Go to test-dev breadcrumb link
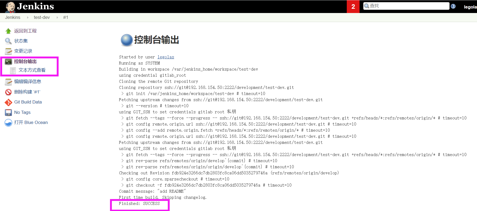This screenshot has width=477, height=211. 42,17
